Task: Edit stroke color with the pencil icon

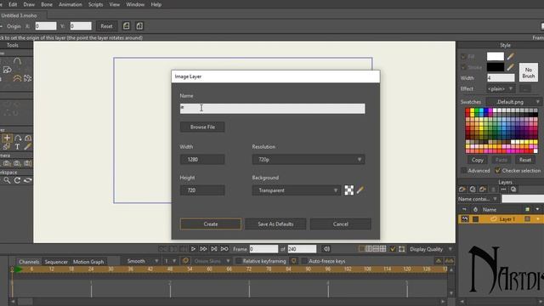Action: 511,66
